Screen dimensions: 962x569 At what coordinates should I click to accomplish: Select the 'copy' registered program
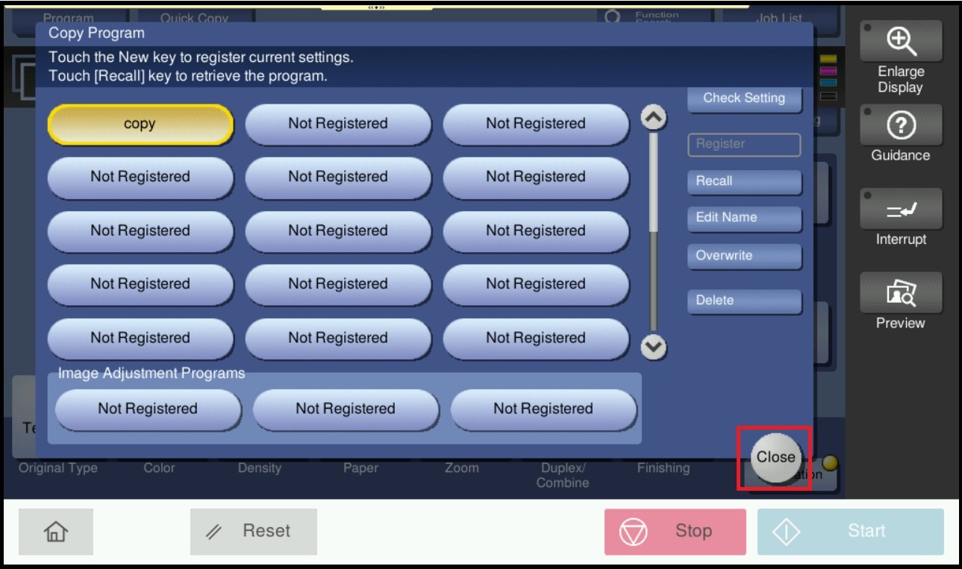point(140,125)
